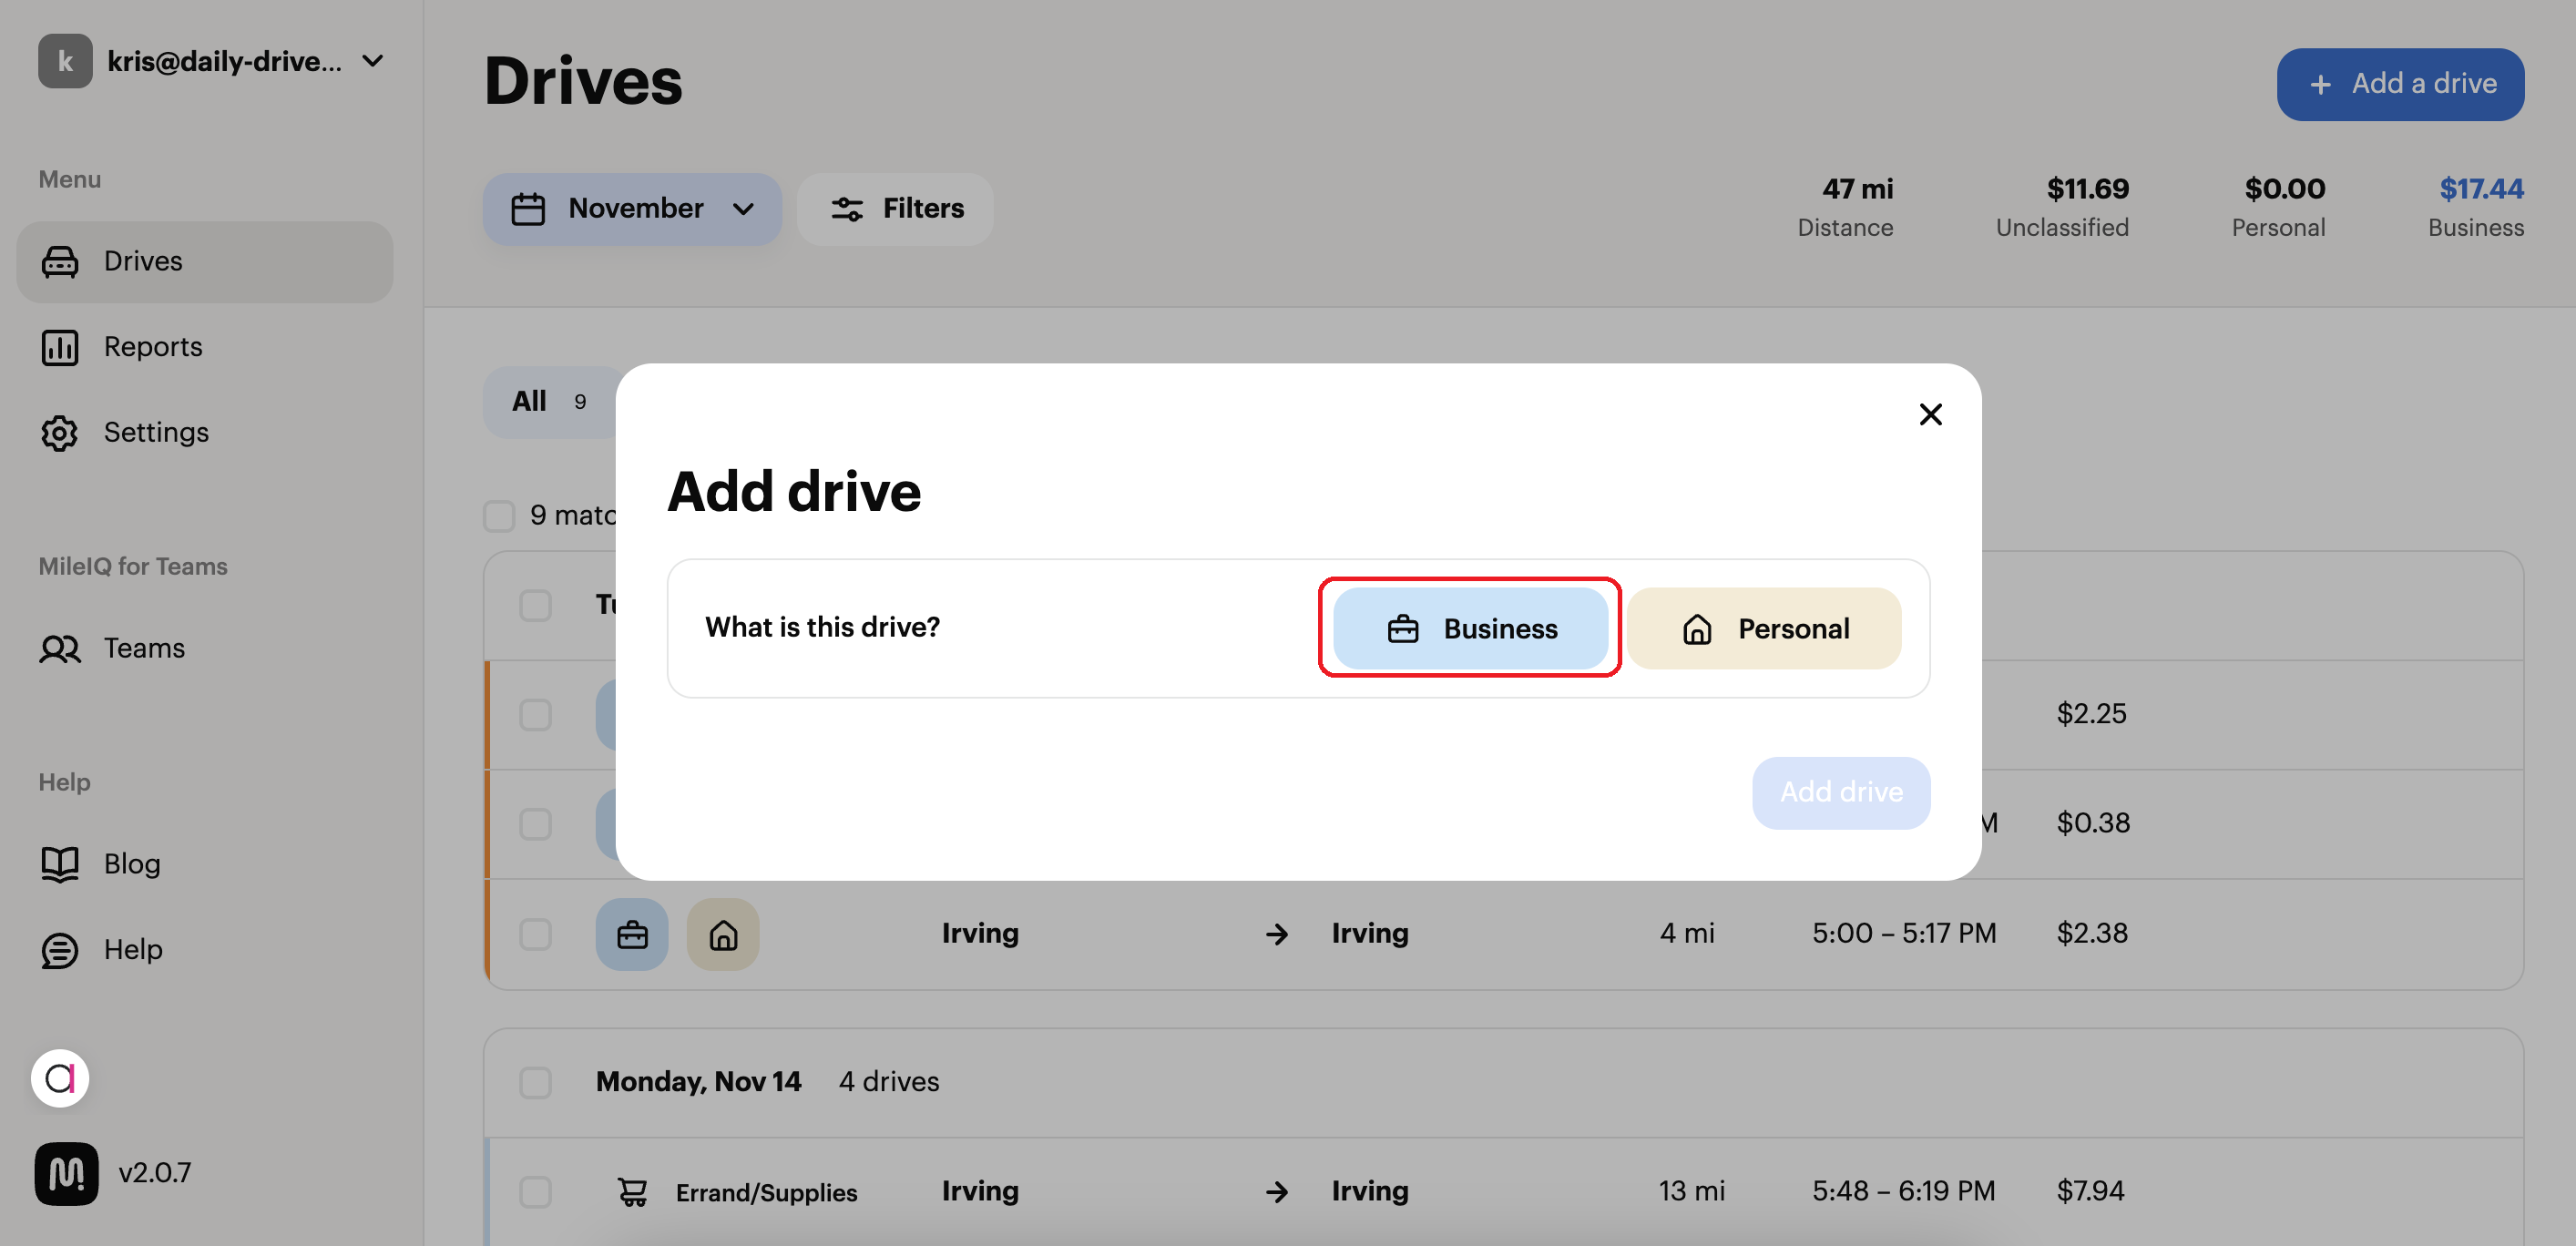2576x1246 pixels.
Task: Open the November month dropdown
Action: coord(632,208)
